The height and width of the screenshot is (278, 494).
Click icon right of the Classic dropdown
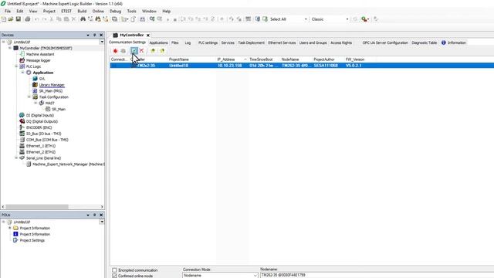coord(355,19)
